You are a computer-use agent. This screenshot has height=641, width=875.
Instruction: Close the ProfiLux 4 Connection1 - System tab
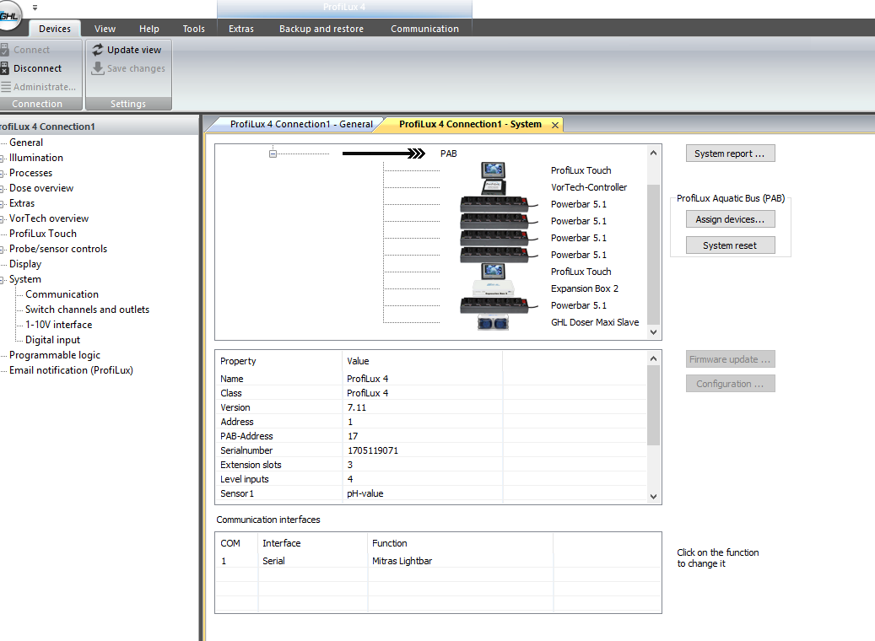point(555,125)
